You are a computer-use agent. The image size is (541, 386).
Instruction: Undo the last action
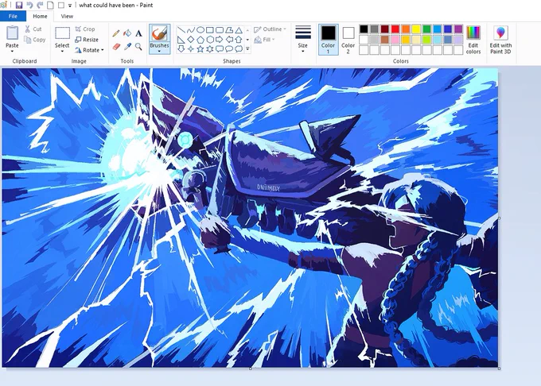coord(29,6)
